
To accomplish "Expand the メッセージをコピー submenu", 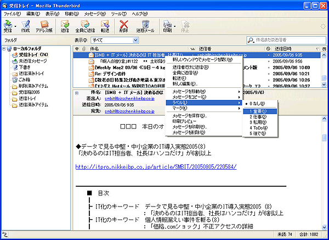I will click(204, 97).
